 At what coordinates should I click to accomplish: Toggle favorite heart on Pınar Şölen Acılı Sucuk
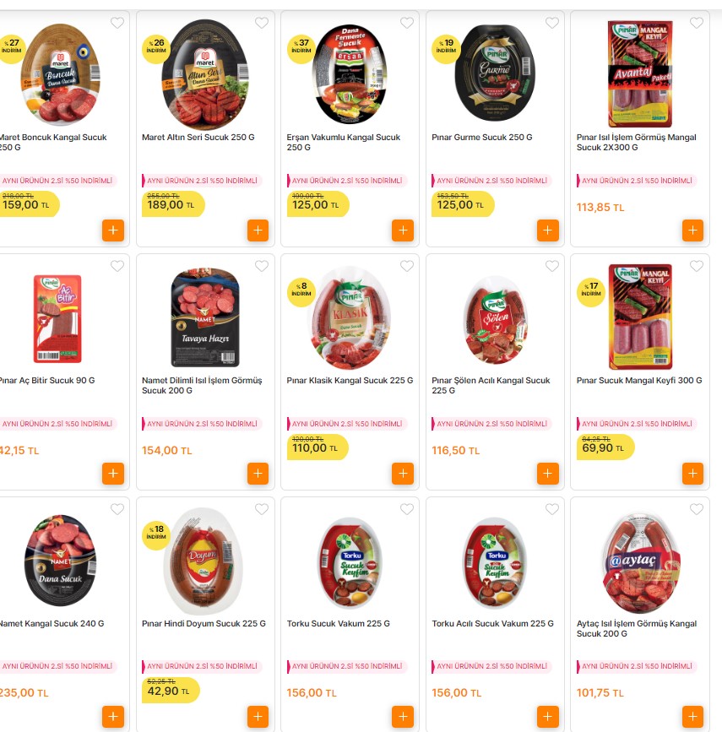click(552, 266)
